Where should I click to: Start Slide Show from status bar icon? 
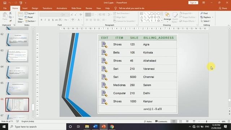click(x=194, y=121)
